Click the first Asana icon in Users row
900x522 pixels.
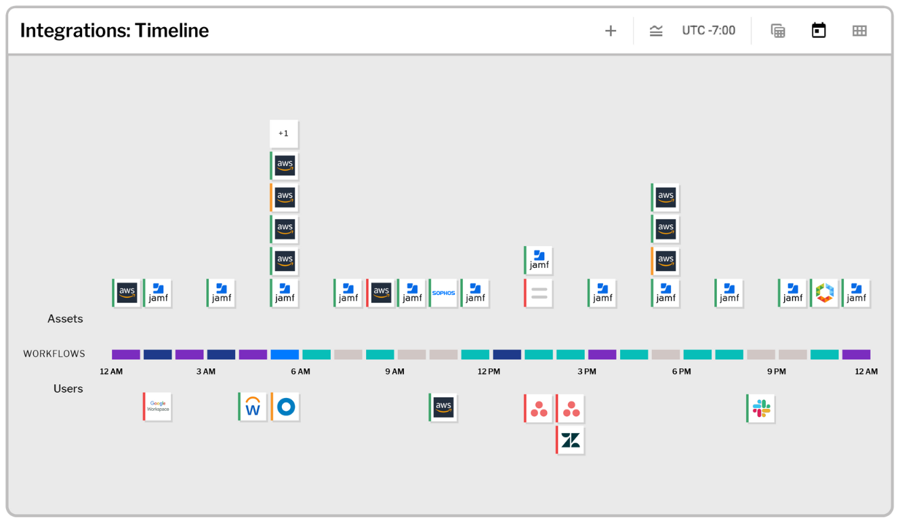pyautogui.click(x=539, y=408)
